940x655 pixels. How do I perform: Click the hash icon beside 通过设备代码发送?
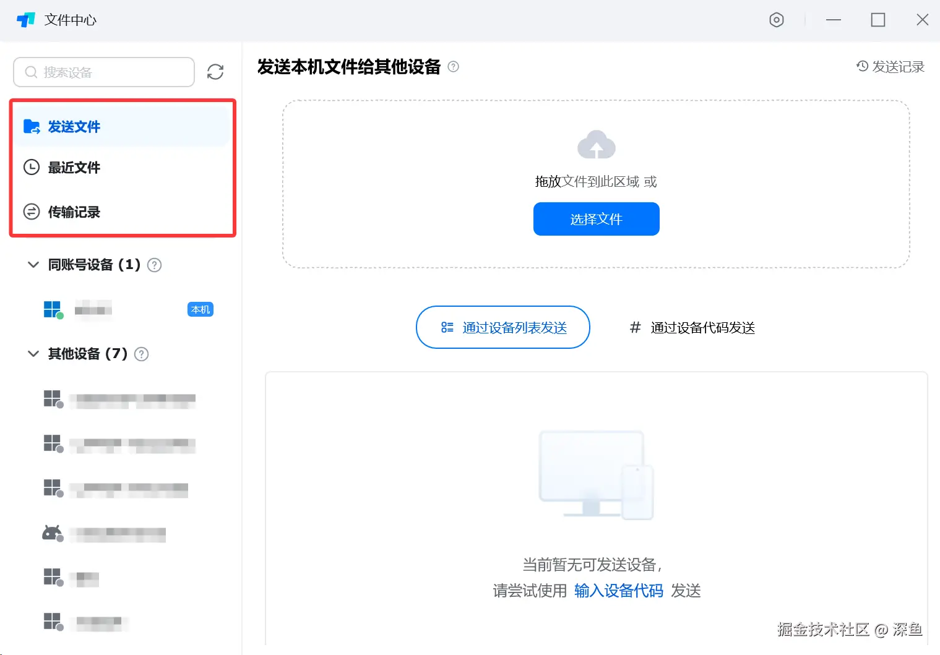click(x=635, y=327)
